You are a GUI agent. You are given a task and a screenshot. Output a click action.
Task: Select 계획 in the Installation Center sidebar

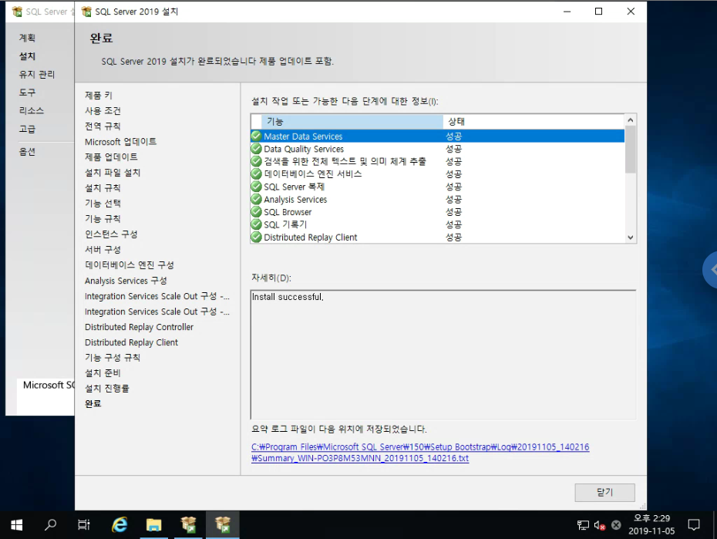(27, 38)
